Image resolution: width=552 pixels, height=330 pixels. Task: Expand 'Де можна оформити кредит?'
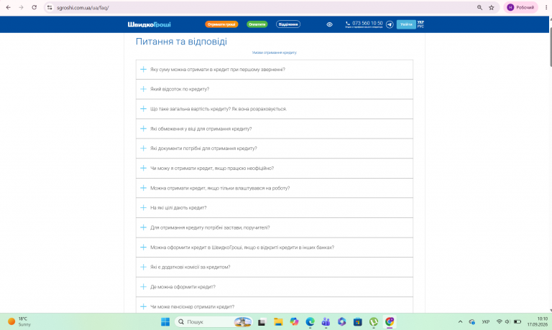pyautogui.click(x=275, y=287)
